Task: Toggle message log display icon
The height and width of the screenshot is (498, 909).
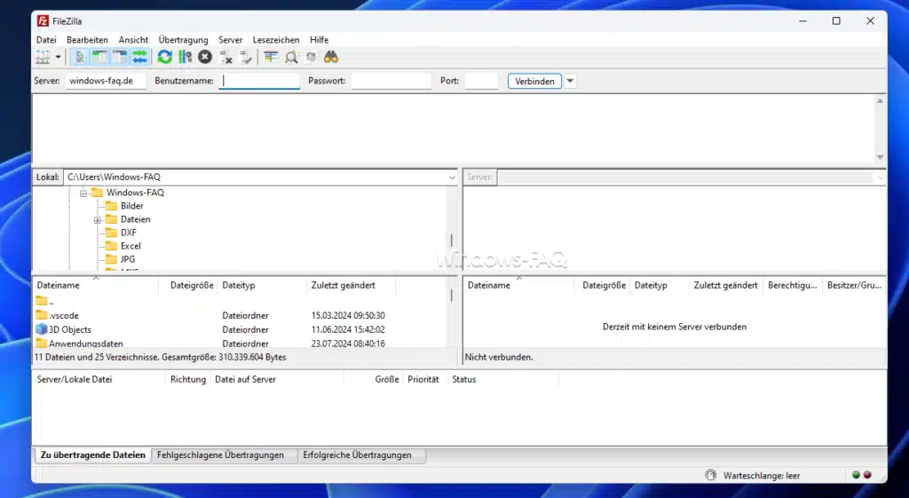Action: [x=80, y=57]
